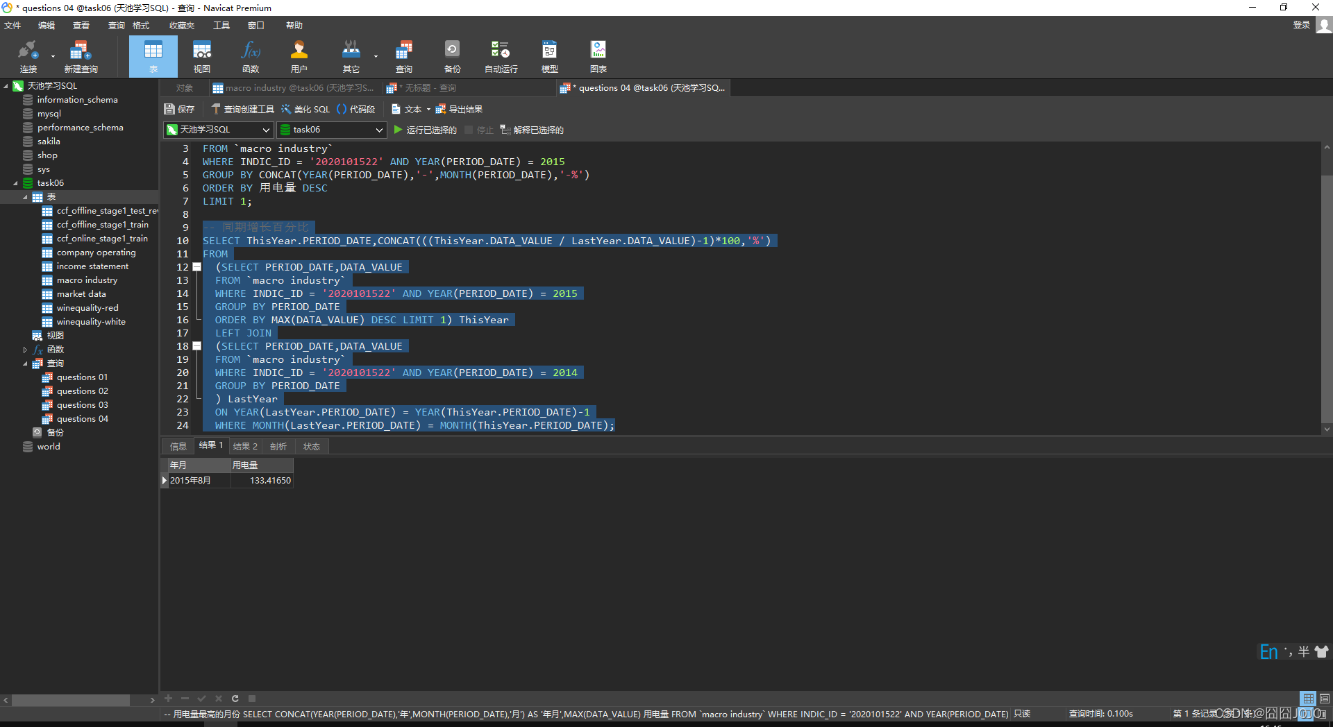Open the 连接 (Connection) tool
This screenshot has height=727, width=1333.
[x=28, y=56]
